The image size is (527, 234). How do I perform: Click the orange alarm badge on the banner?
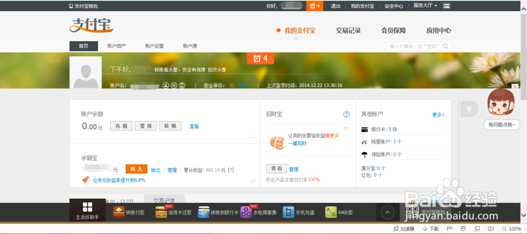[x=260, y=58]
